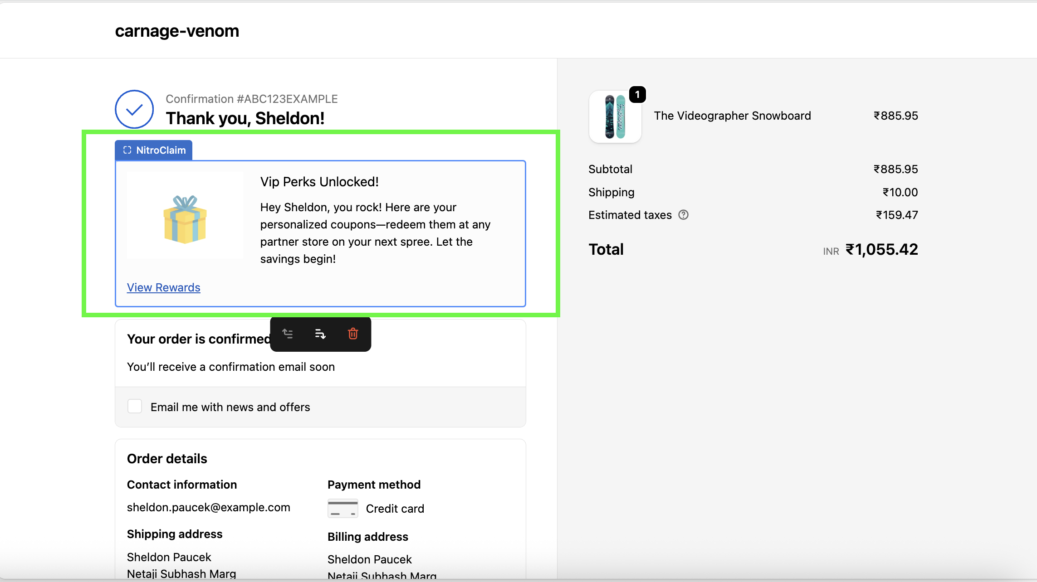Click the sheldon.paucek@example.com email address

(208, 507)
